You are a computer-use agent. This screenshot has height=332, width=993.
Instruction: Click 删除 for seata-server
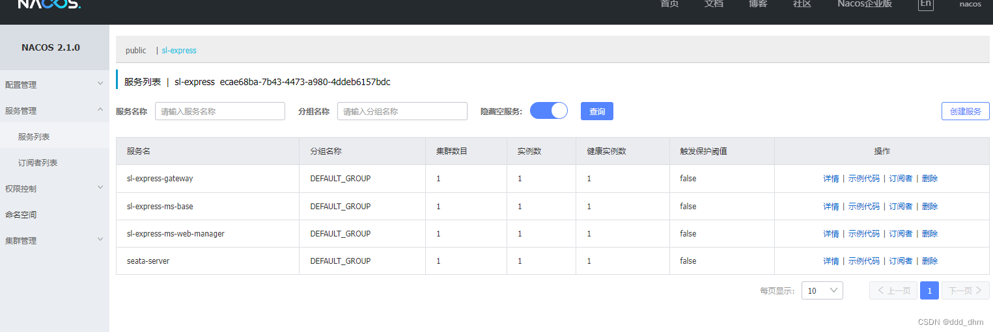930,261
